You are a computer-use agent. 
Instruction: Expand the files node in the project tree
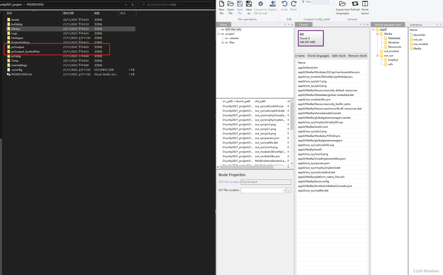(x=223, y=42)
